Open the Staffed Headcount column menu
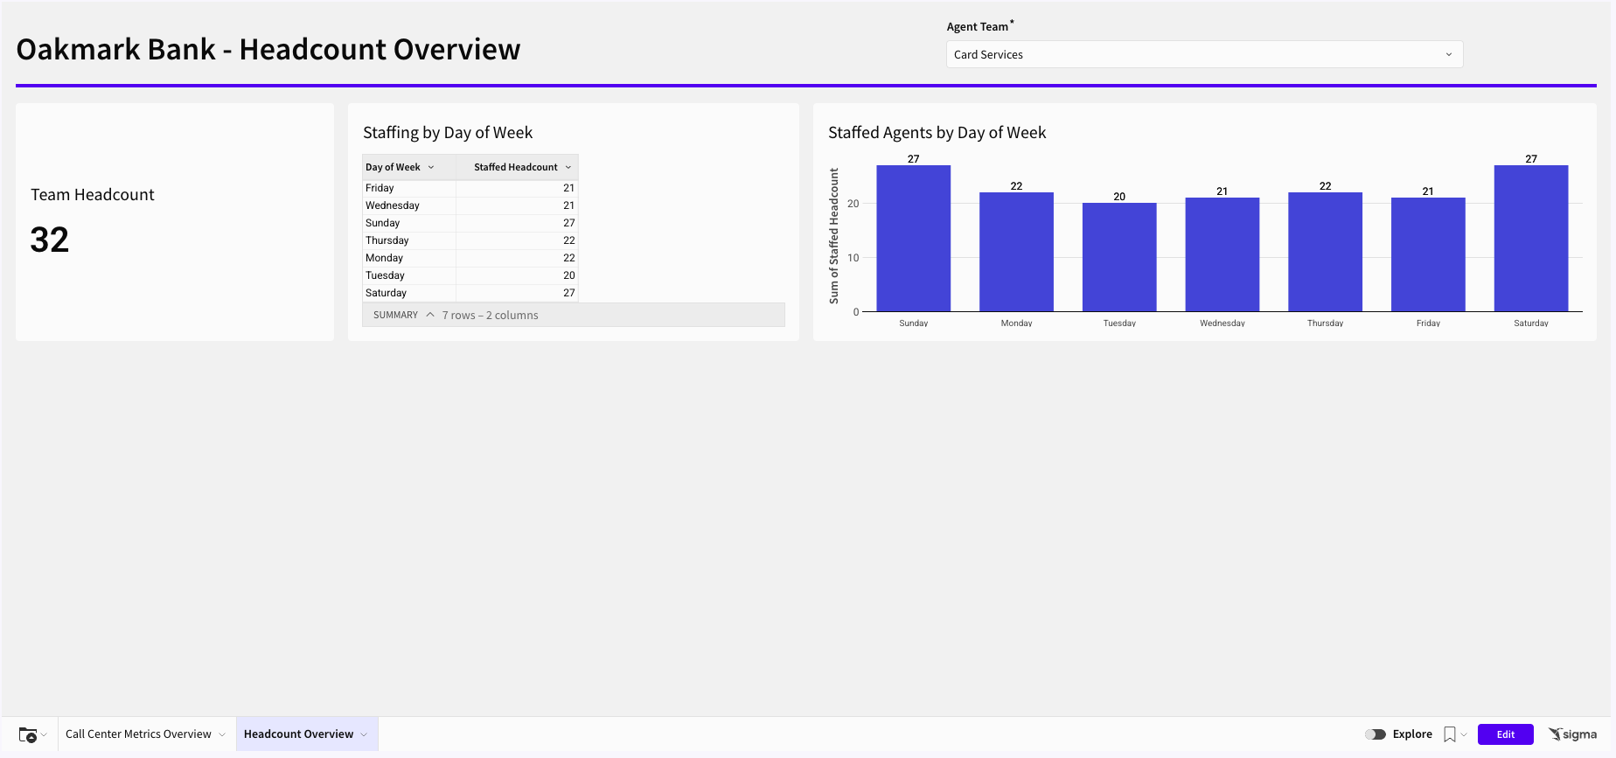This screenshot has height=758, width=1616. pyautogui.click(x=568, y=167)
